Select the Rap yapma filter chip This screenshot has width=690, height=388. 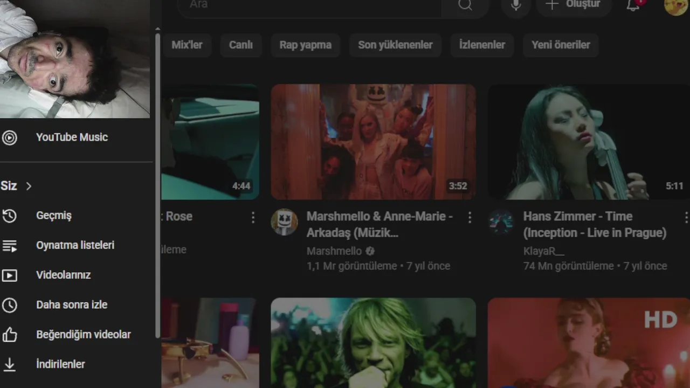(305, 45)
